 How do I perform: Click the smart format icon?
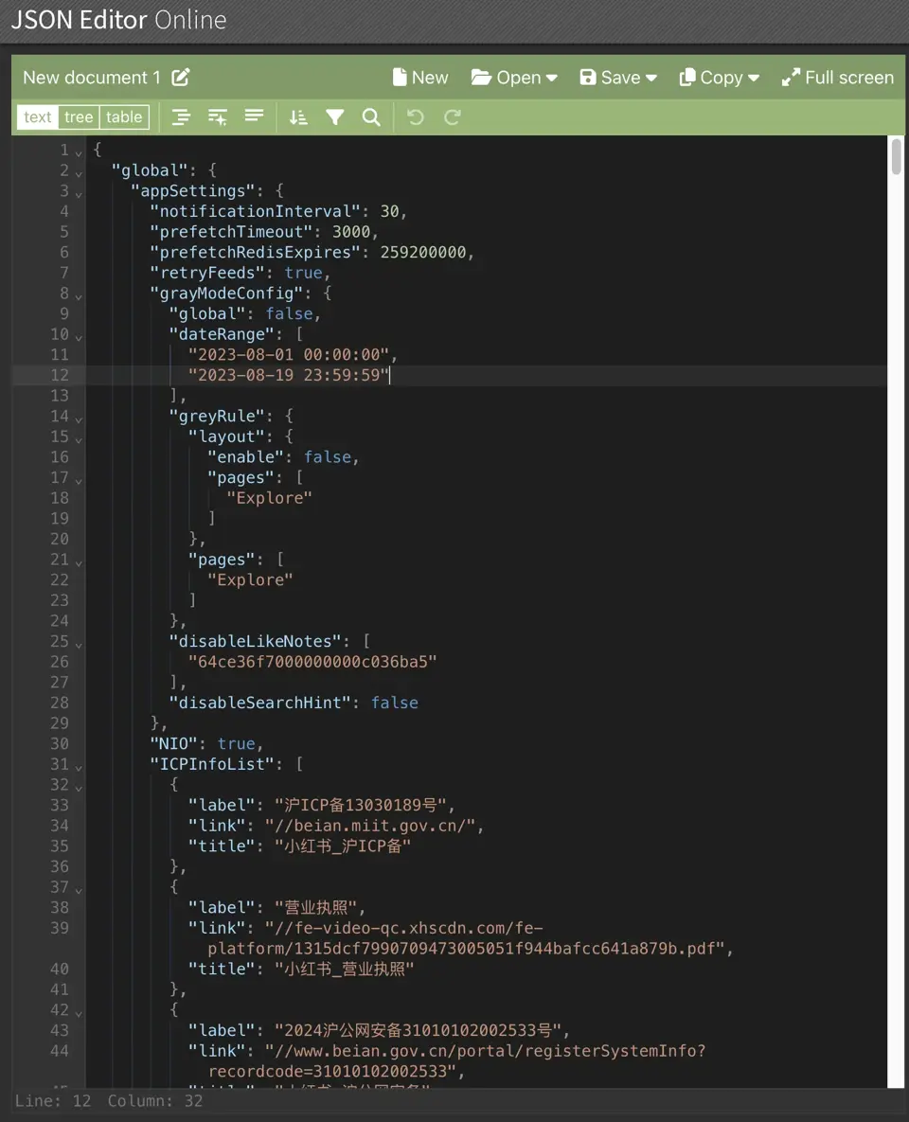(218, 117)
